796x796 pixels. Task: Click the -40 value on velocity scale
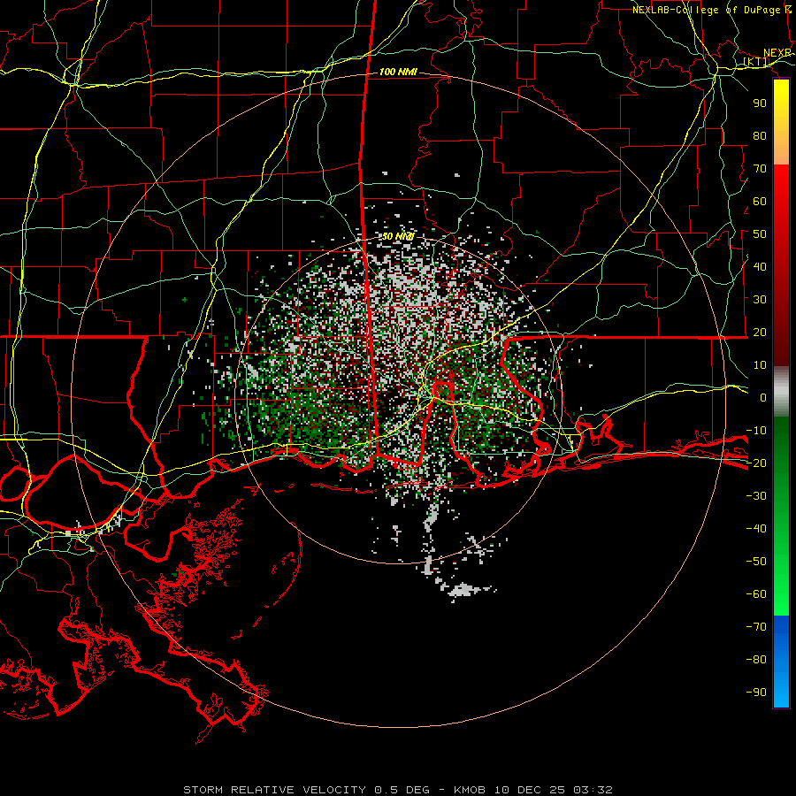pos(756,529)
